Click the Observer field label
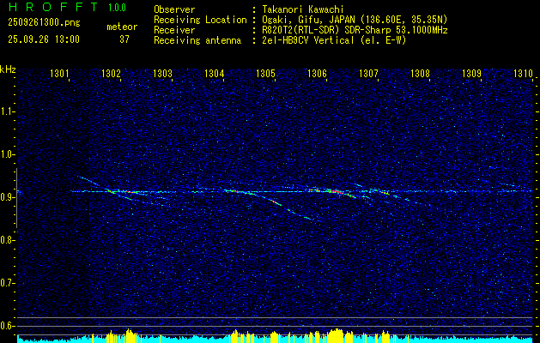The image size is (540, 343). tap(174, 9)
